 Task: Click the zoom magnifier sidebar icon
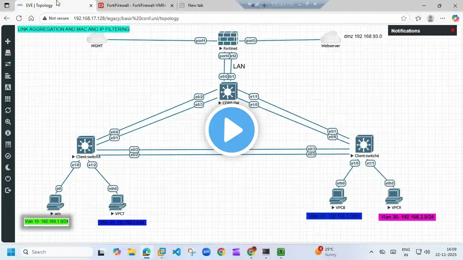[8, 122]
